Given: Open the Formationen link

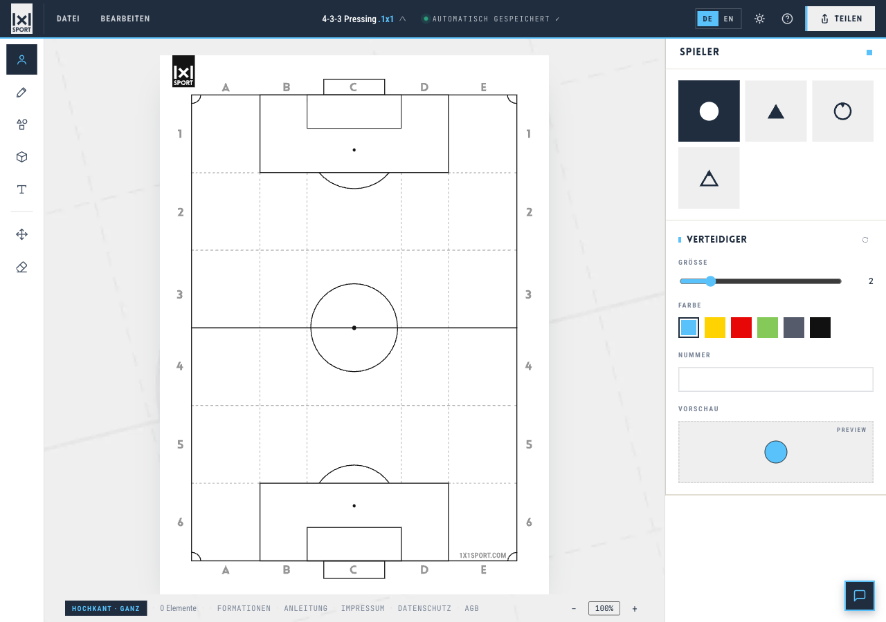Looking at the screenshot, I should pos(244,608).
